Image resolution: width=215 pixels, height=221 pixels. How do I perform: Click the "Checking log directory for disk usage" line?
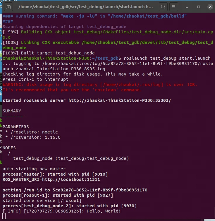pos(83,74)
